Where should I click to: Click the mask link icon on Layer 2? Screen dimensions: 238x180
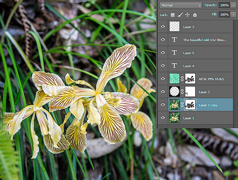[x=182, y=92]
